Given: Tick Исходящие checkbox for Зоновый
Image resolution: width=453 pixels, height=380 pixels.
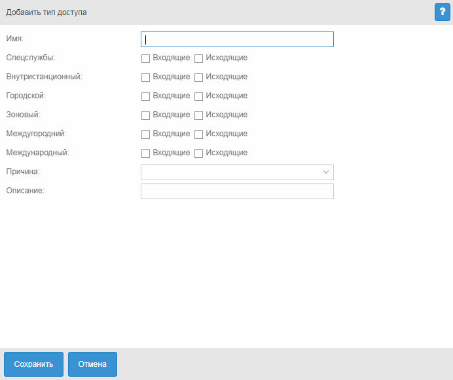Looking at the screenshot, I should pos(199,115).
